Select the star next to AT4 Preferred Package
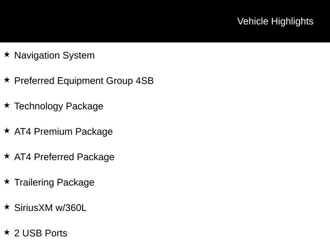The height and width of the screenshot is (247, 330). click(7, 156)
